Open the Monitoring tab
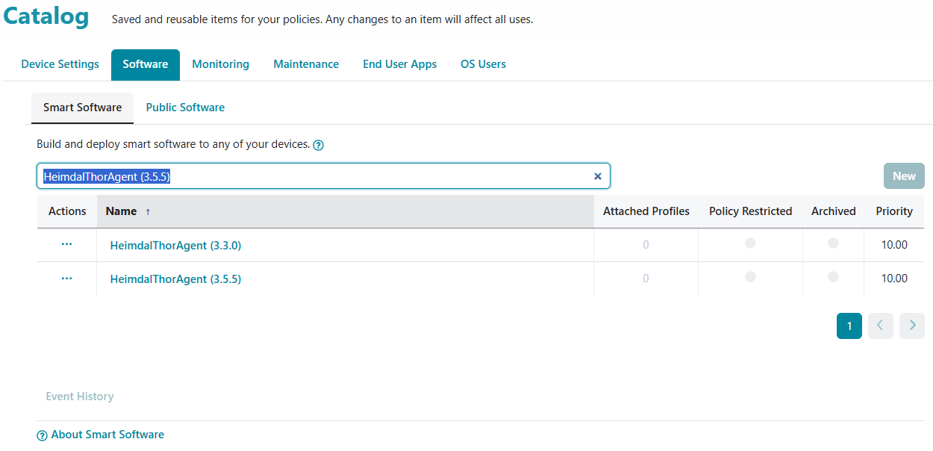Viewport: 933px width, 451px height. 221,64
